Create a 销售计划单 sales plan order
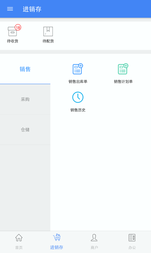Image resolution: width=151 pixels, height=253 pixels. [x=123, y=69]
